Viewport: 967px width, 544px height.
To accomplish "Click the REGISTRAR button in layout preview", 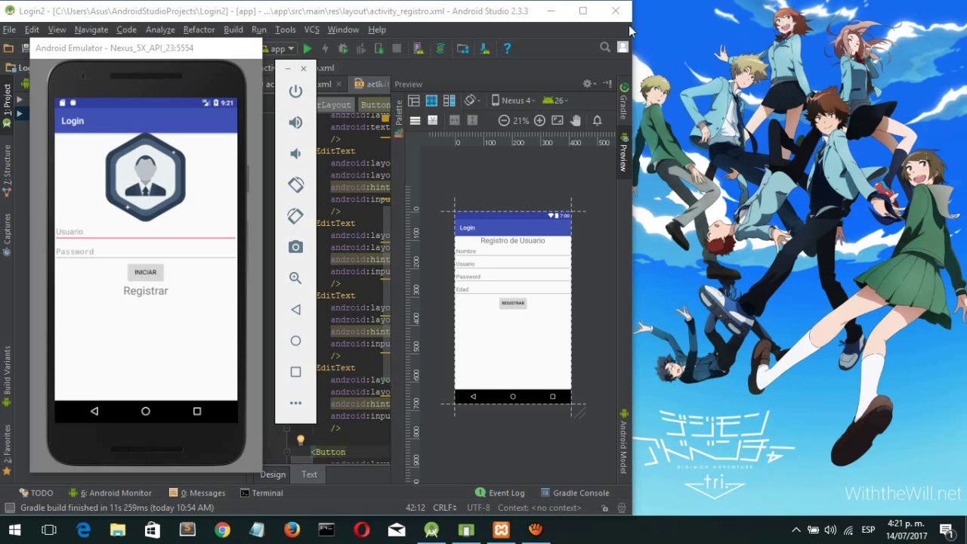I will 513,303.
